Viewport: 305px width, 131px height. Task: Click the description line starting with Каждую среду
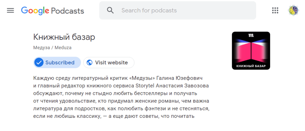pyautogui.click(x=118, y=78)
